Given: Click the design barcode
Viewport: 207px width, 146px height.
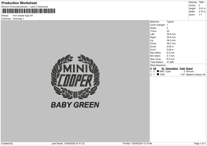Looking at the screenshot, I should tap(29, 11).
